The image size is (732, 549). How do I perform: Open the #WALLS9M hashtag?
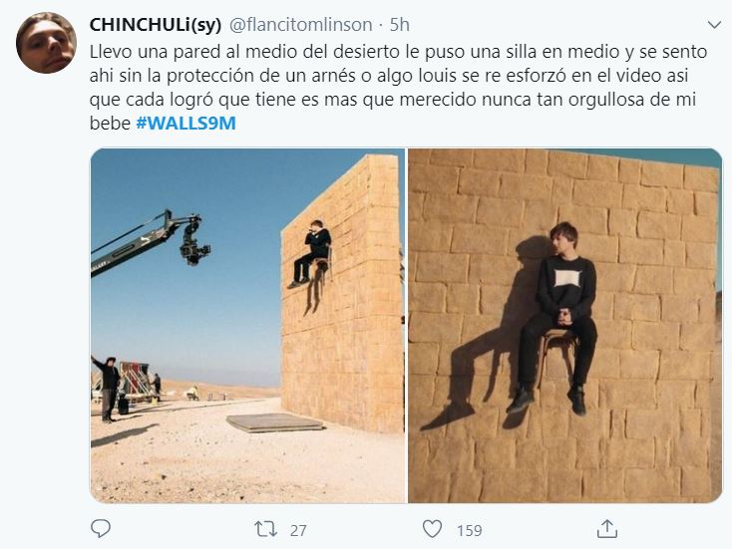pos(185,124)
